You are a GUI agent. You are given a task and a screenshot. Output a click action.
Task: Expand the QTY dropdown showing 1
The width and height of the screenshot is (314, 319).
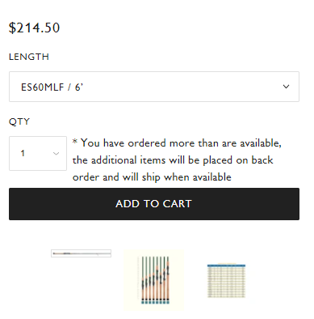pos(38,153)
